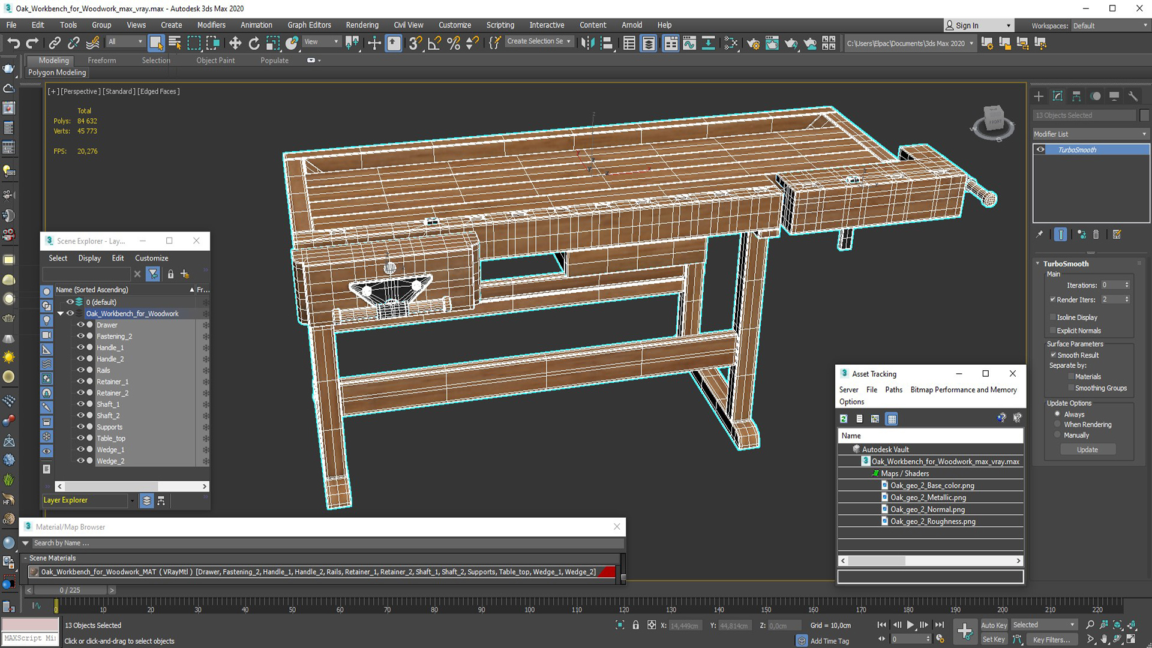Select the Rotate tool icon
Image resolution: width=1152 pixels, height=648 pixels.
[x=254, y=43]
